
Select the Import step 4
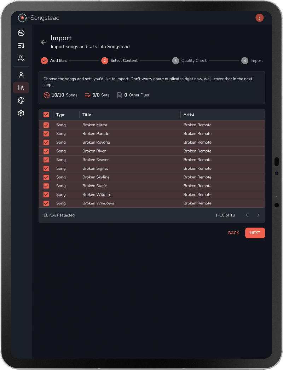252,60
